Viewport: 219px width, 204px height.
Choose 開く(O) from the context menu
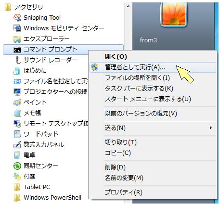point(153,57)
